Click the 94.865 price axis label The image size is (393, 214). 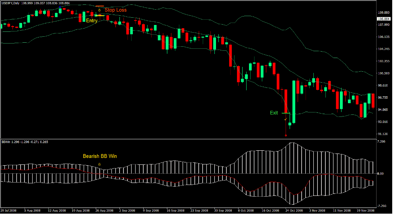click(x=383, y=110)
